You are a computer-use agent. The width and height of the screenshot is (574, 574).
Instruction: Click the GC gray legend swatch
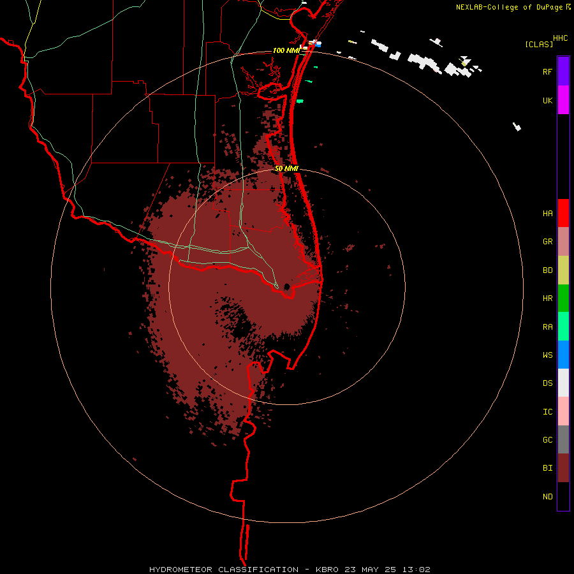click(563, 439)
